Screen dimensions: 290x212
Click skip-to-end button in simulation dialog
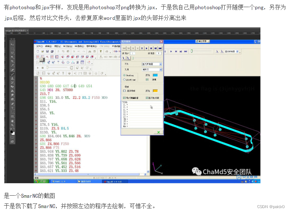pyautogui.click(x=160, y=48)
